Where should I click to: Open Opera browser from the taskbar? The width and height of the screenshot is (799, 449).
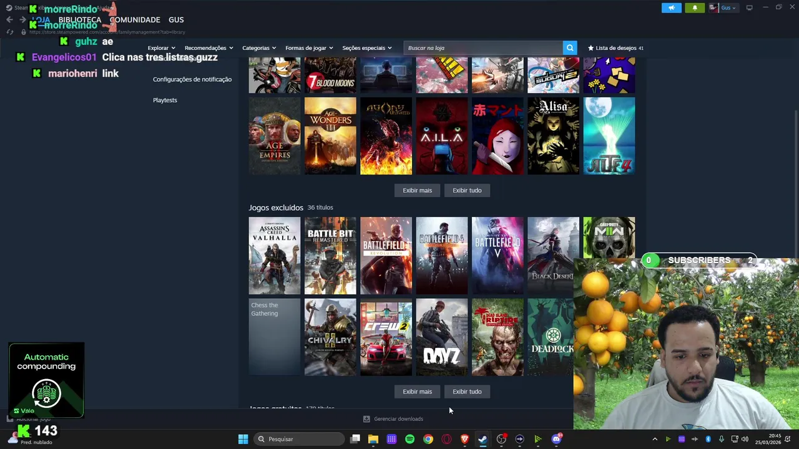coord(446,439)
